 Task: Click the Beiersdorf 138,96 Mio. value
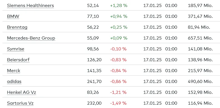200,60
